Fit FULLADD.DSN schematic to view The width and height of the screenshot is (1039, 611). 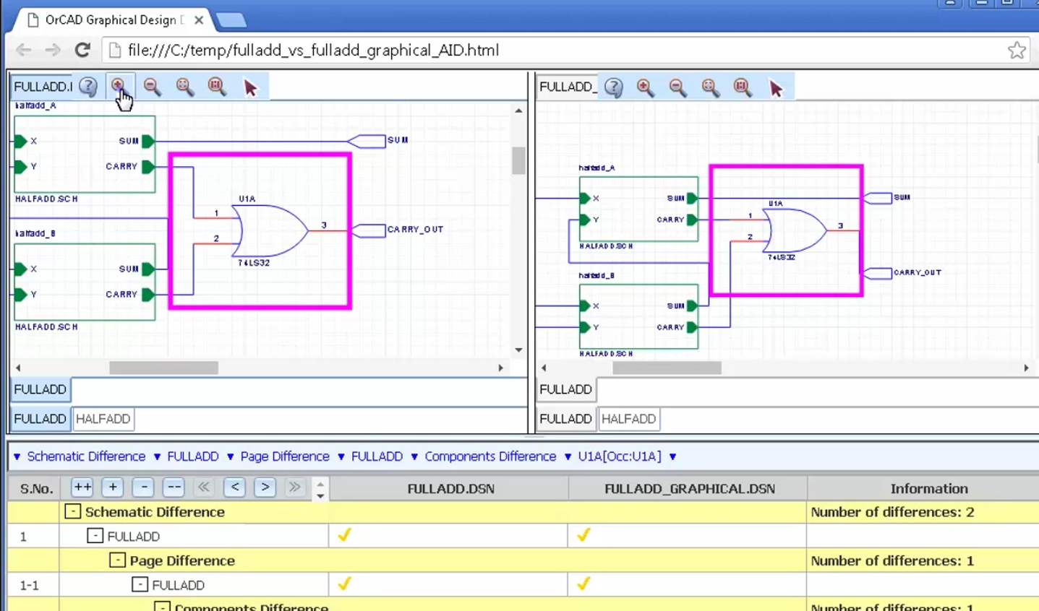point(184,87)
